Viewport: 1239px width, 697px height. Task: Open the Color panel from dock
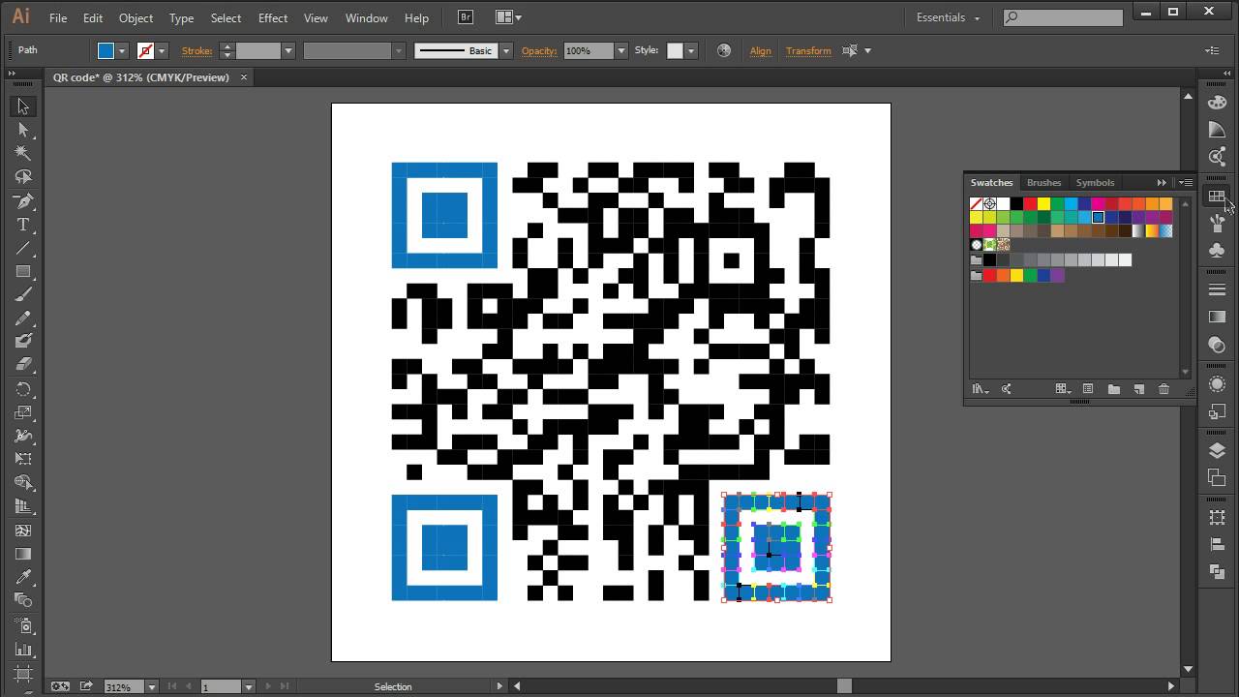1218,103
